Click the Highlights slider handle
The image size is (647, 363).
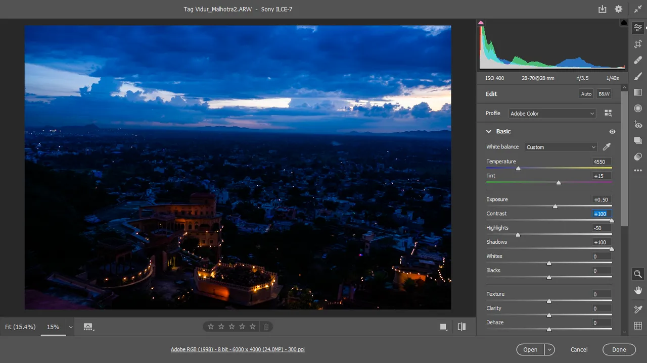click(518, 235)
